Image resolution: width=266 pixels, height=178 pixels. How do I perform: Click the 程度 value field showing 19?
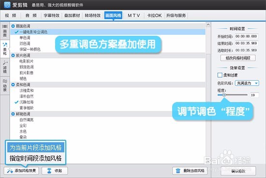tap(254, 95)
